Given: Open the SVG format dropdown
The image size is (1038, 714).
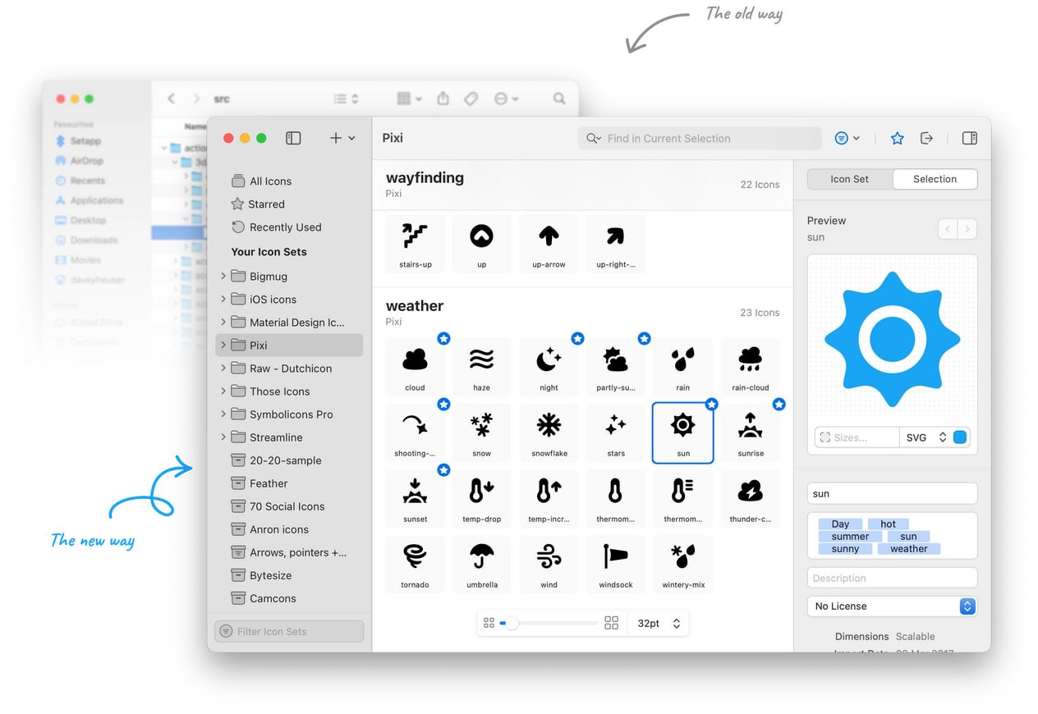Looking at the screenshot, I should (x=926, y=437).
